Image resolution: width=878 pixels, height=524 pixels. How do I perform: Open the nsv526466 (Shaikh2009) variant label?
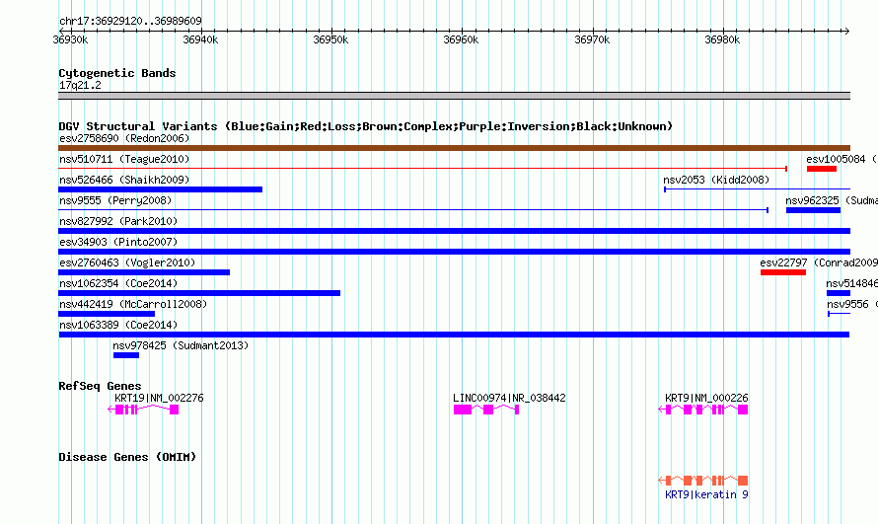(x=124, y=180)
